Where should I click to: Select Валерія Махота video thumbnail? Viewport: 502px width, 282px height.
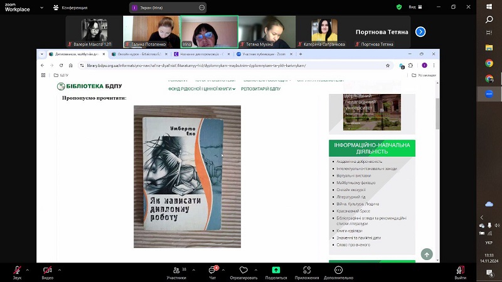pos(94,32)
